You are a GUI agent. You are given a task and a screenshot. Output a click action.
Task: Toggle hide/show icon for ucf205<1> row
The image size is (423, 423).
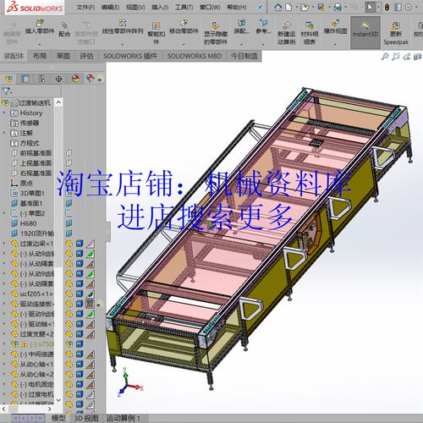coord(69,294)
